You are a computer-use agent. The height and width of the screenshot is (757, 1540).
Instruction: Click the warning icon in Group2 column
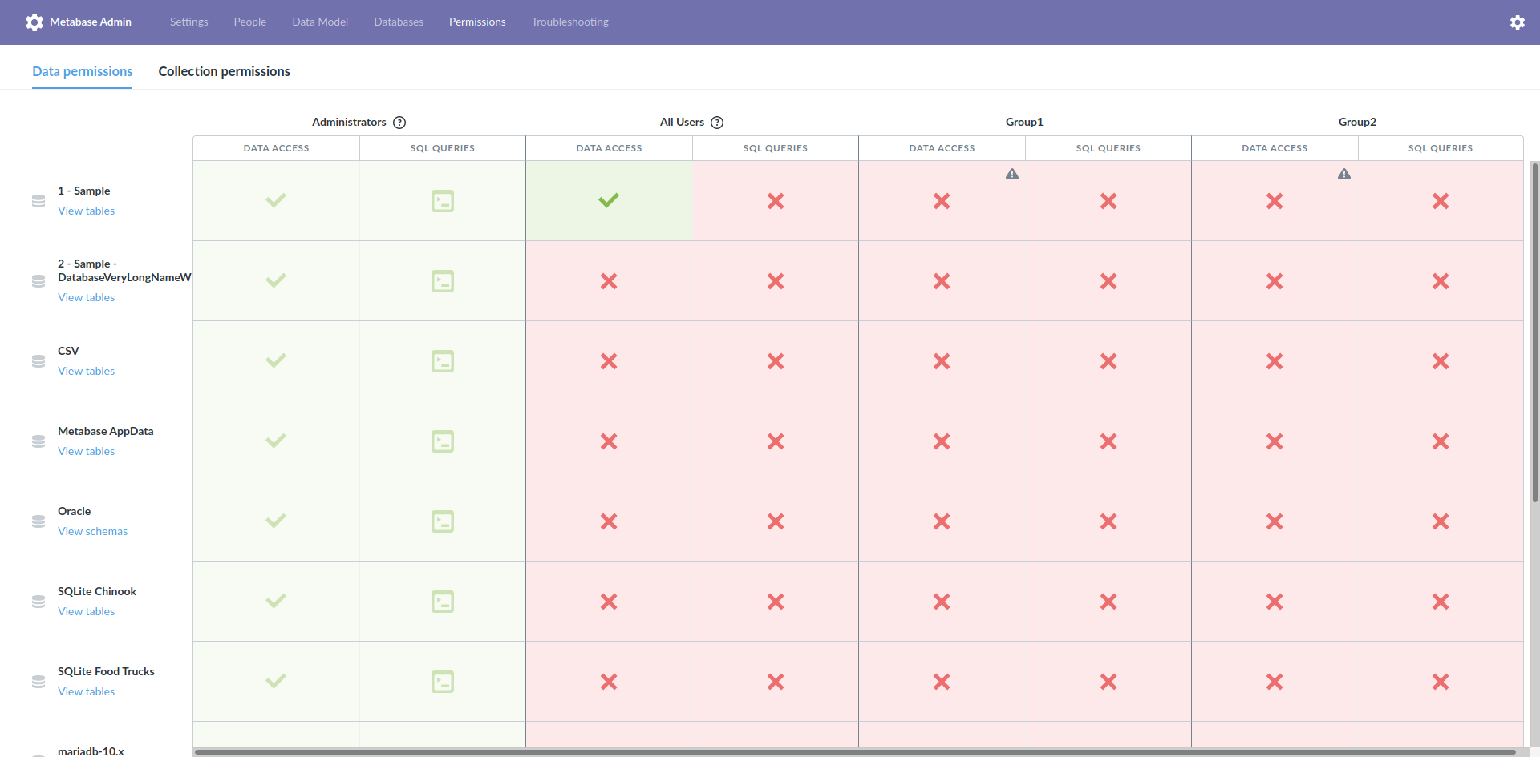[1344, 173]
